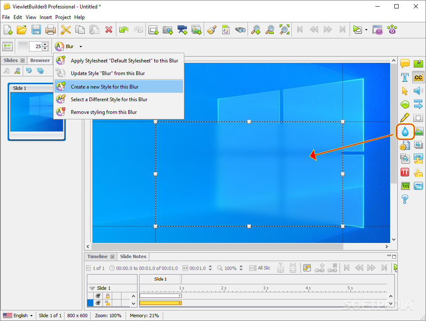This screenshot has width=426, height=321.
Task: Unlock the top timeline track padlock
Action: point(108,296)
